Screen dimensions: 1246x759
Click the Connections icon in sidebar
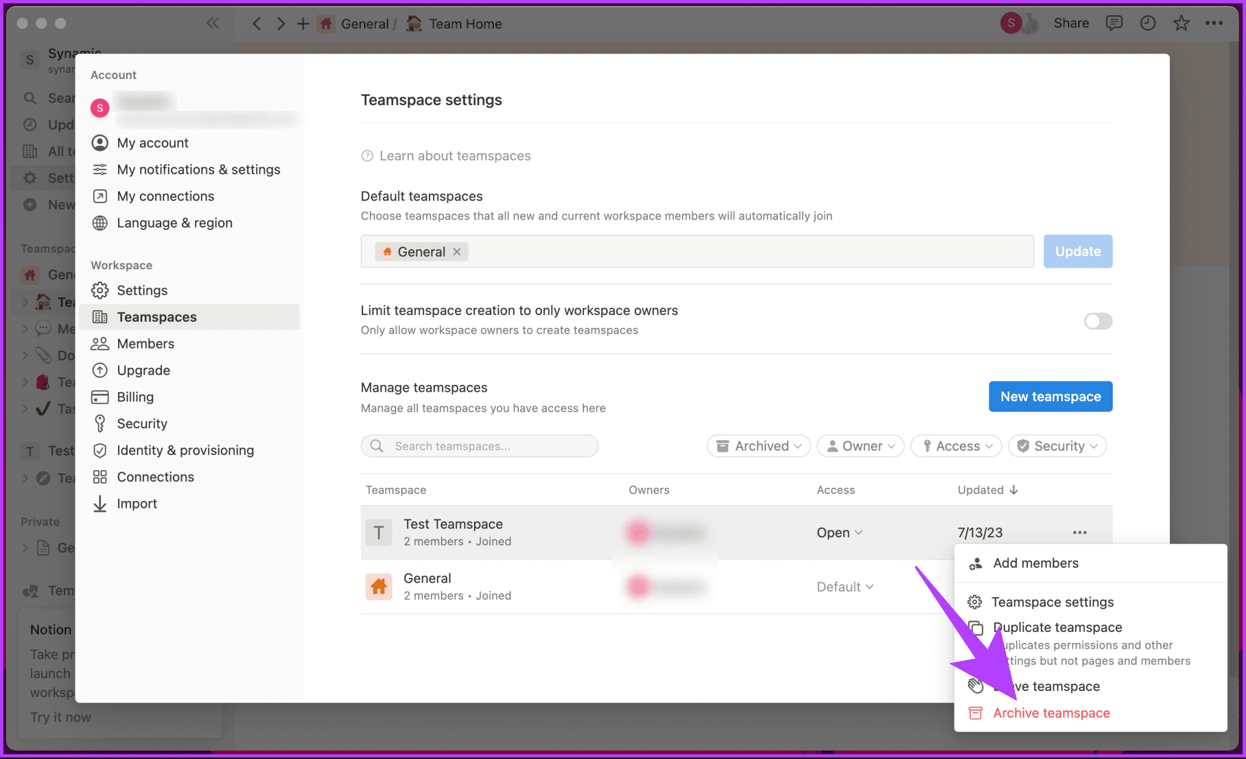click(100, 476)
